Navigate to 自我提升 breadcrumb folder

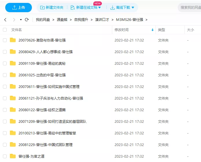pyautogui.click(x=81, y=20)
